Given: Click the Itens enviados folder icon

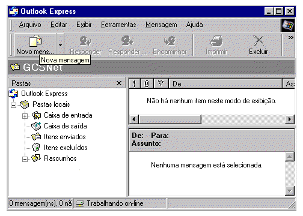Looking at the screenshot, I should [x=36, y=137].
